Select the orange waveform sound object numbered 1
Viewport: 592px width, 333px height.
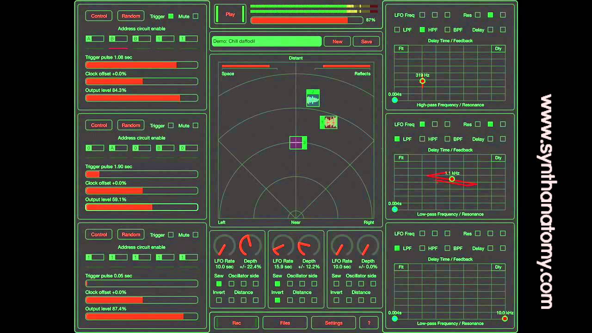click(x=329, y=122)
